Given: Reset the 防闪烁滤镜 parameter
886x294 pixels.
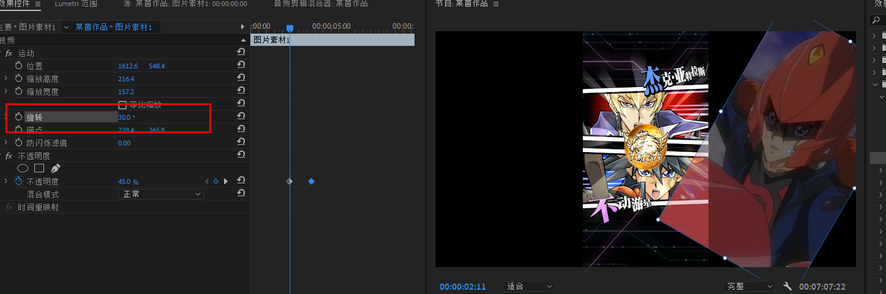Looking at the screenshot, I should [241, 142].
